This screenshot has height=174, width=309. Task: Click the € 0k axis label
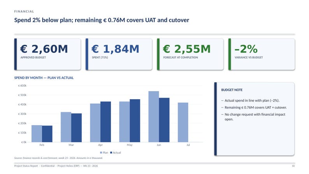coord(24,142)
